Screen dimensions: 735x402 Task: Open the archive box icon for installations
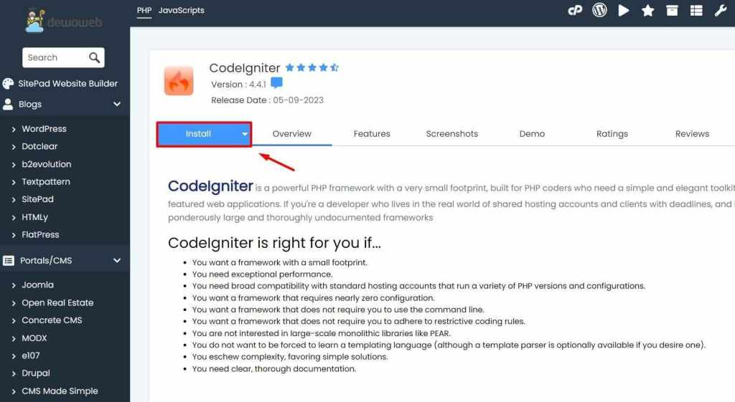click(x=672, y=10)
